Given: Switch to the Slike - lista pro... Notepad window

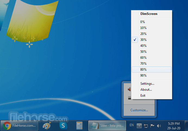Looking at the screenshot, I should tap(107, 126).
